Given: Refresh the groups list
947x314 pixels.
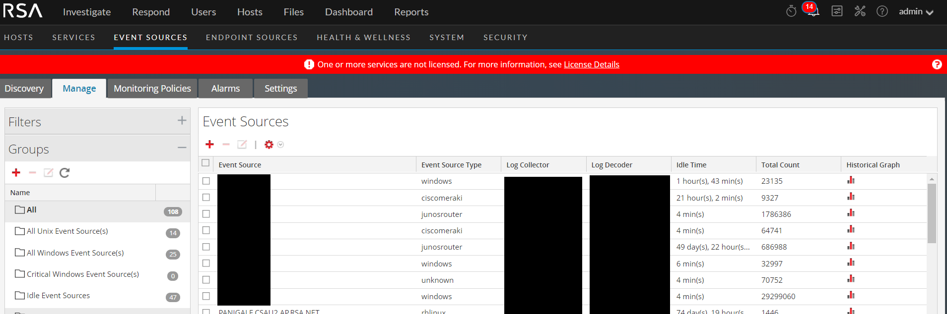Looking at the screenshot, I should coord(65,172).
